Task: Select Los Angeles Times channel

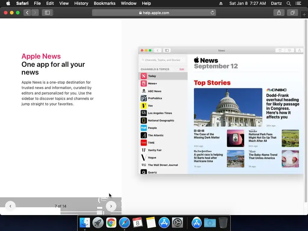Action: point(163,113)
